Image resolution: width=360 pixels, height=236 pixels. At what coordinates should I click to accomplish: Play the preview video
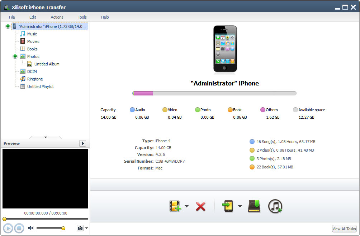(8, 228)
